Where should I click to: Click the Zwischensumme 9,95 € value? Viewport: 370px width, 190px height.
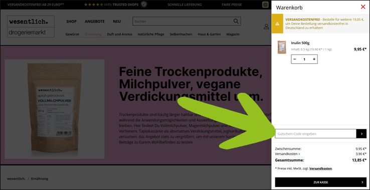361,149
